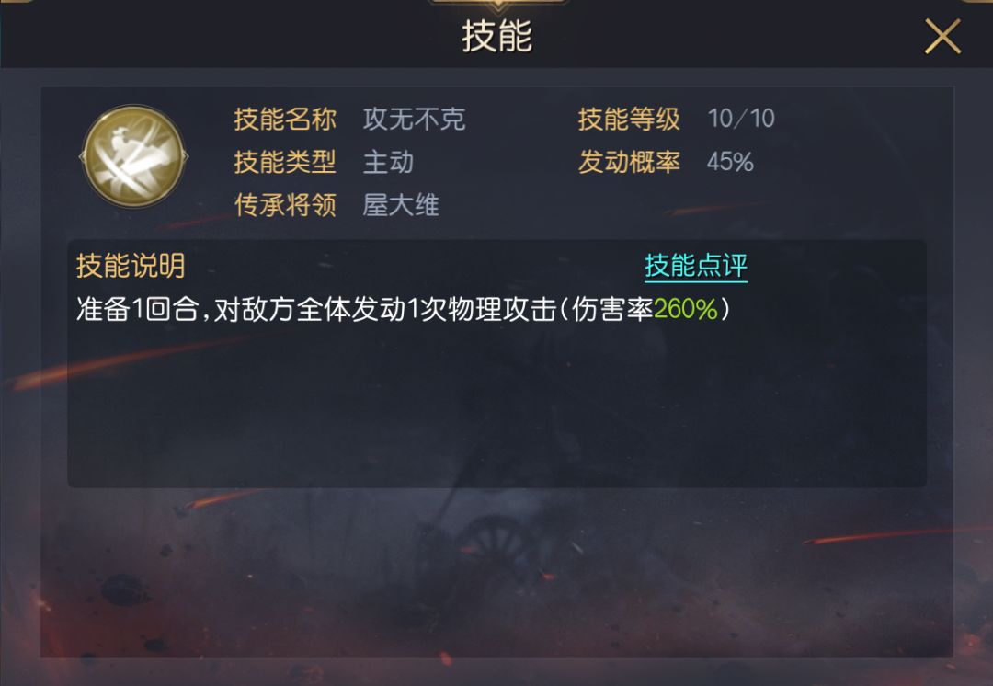Select the 发动概率 label
This screenshot has width=993, height=686.
click(x=629, y=162)
